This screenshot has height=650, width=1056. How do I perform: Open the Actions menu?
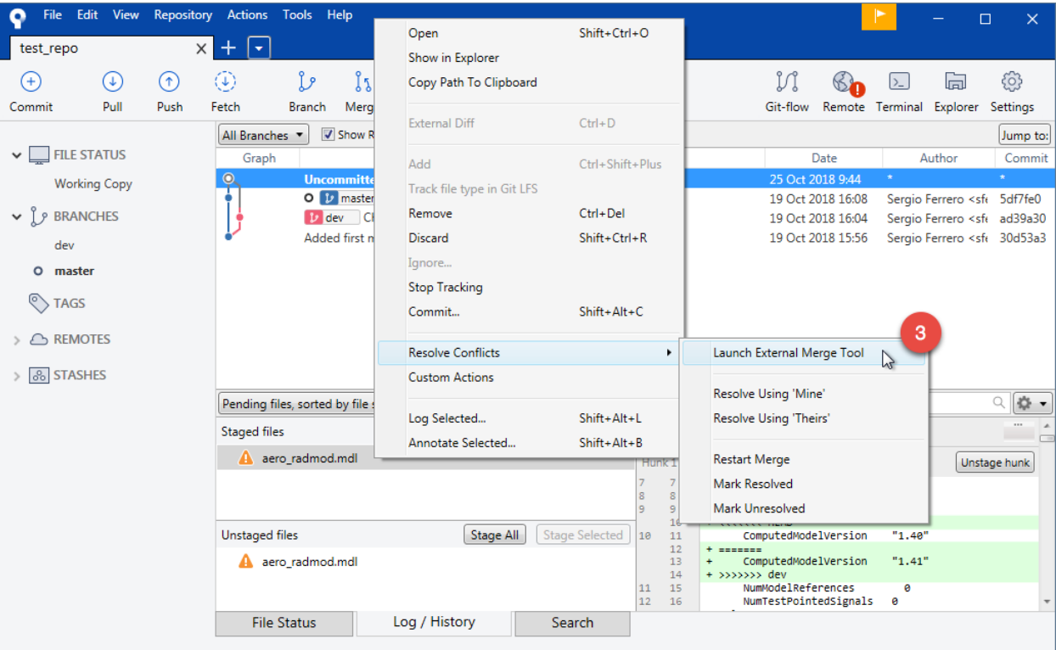click(x=247, y=14)
